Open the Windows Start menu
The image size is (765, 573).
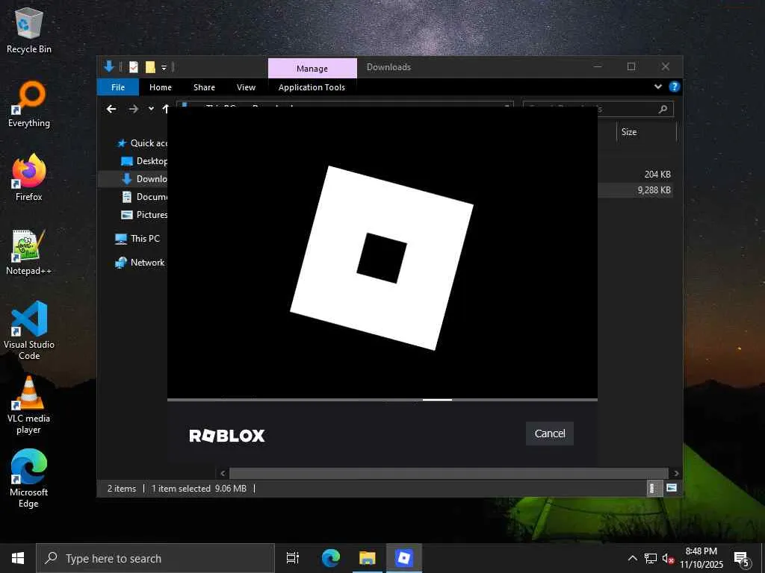tap(18, 558)
